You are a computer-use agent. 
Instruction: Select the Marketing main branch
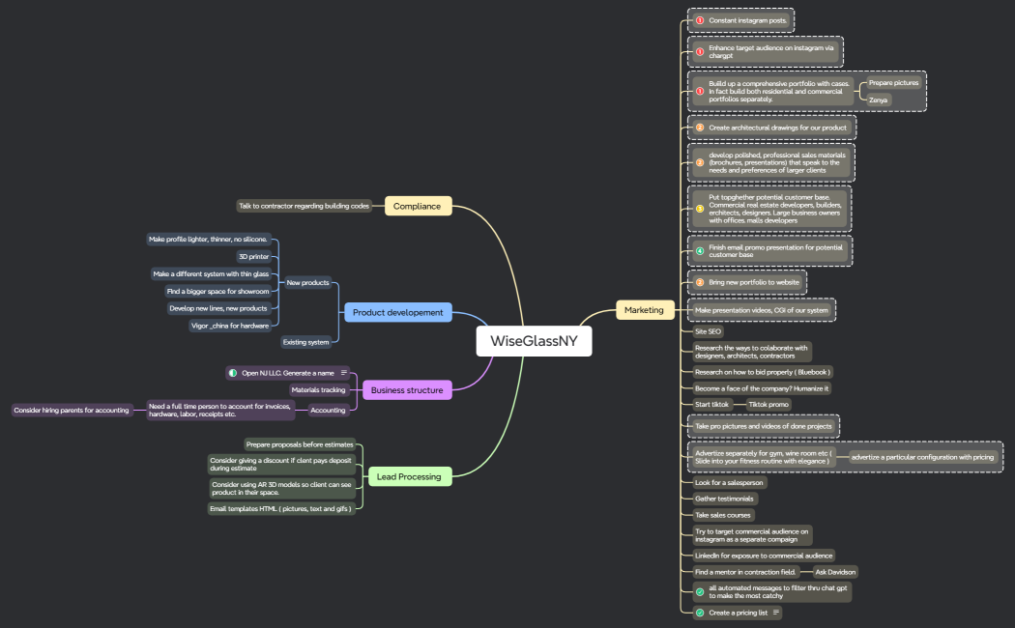pos(644,310)
